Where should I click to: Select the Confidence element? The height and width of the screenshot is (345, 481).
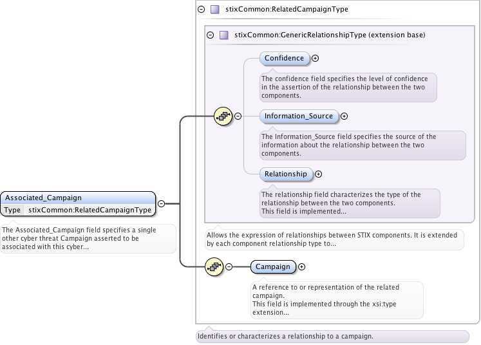284,58
